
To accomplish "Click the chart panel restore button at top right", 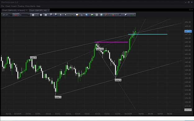I will point(190,10).
